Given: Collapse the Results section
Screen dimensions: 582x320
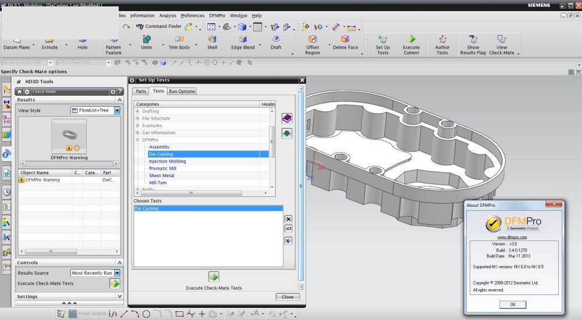Looking at the screenshot, I should coord(119,100).
